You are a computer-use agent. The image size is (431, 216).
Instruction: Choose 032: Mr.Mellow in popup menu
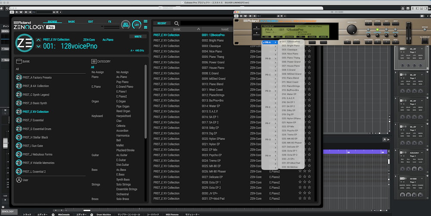[x=291, y=167]
